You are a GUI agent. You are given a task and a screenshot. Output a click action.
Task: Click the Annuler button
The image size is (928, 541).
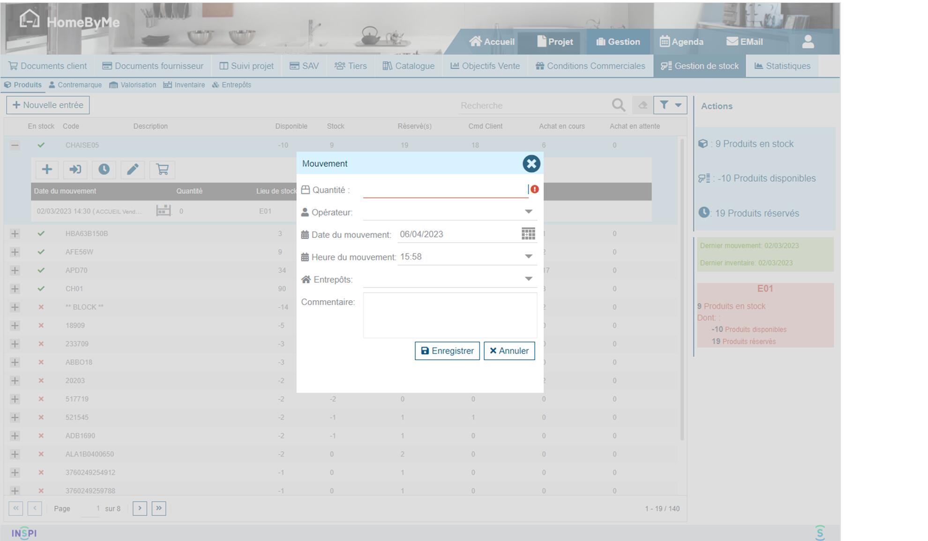point(509,351)
